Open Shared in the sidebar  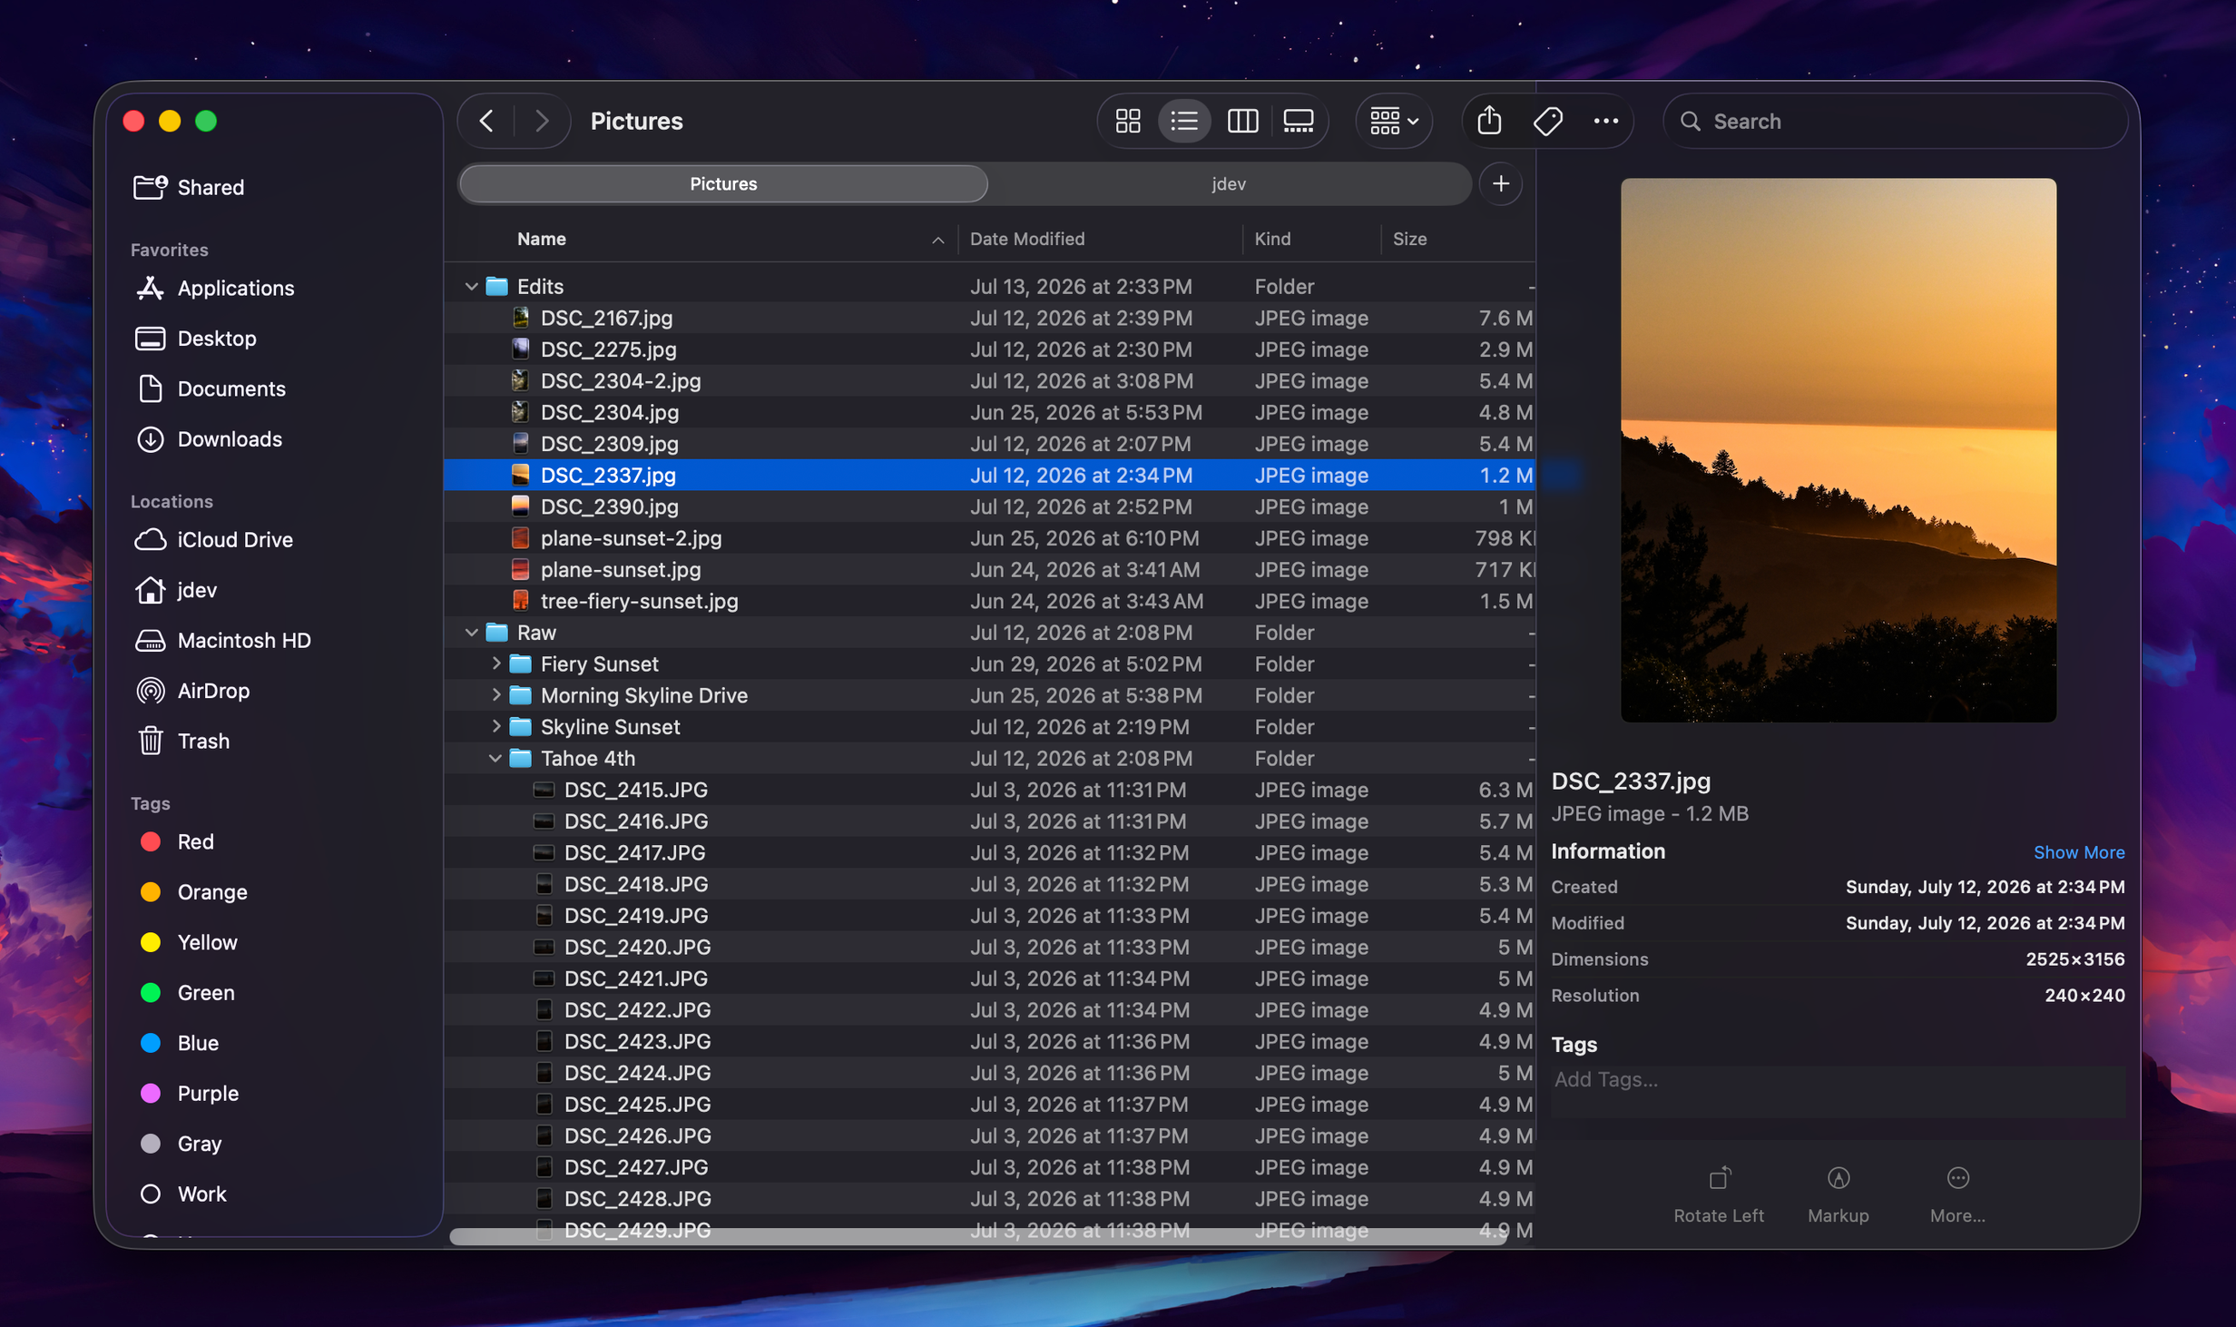pyautogui.click(x=211, y=187)
